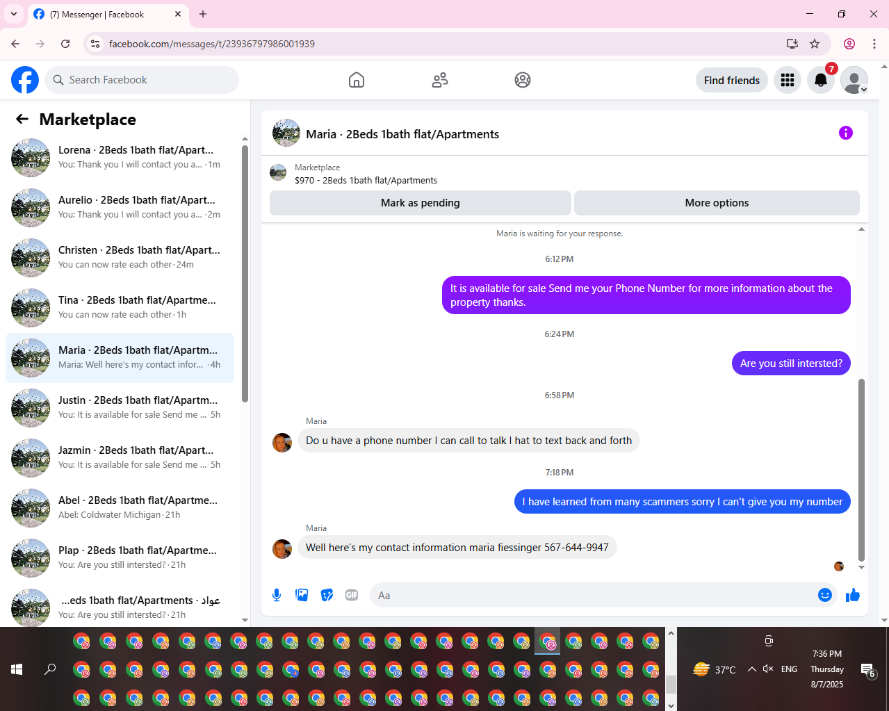Open the account profile avatar menu
This screenshot has height=711, width=889.
(854, 80)
